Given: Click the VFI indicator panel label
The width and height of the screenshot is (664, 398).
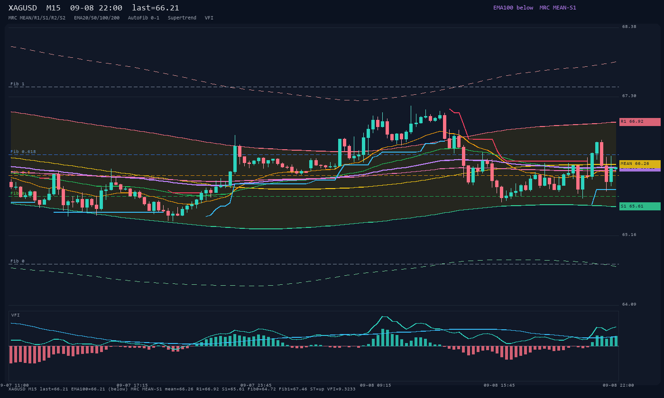Looking at the screenshot, I should [x=16, y=315].
